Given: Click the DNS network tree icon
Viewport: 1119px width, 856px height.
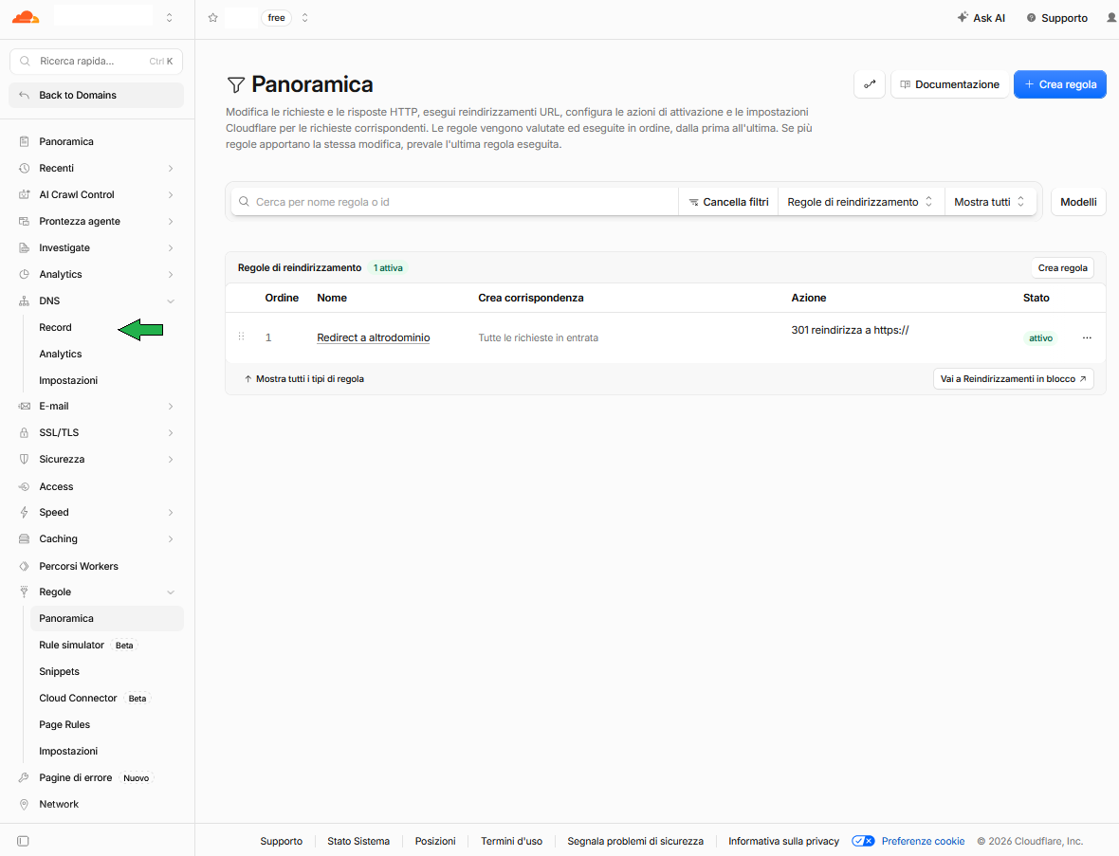Looking at the screenshot, I should coord(25,301).
